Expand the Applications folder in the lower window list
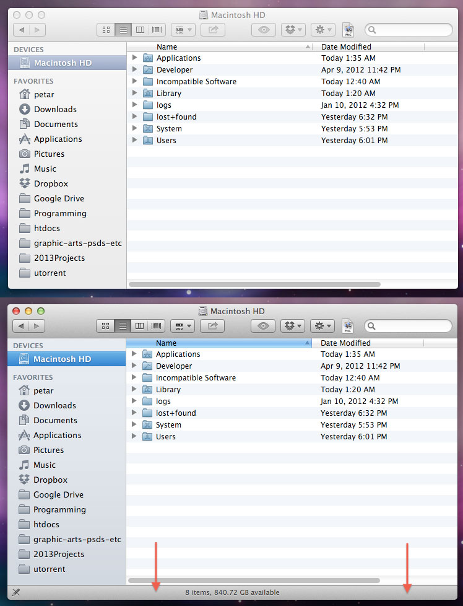The image size is (463, 606). tap(134, 354)
